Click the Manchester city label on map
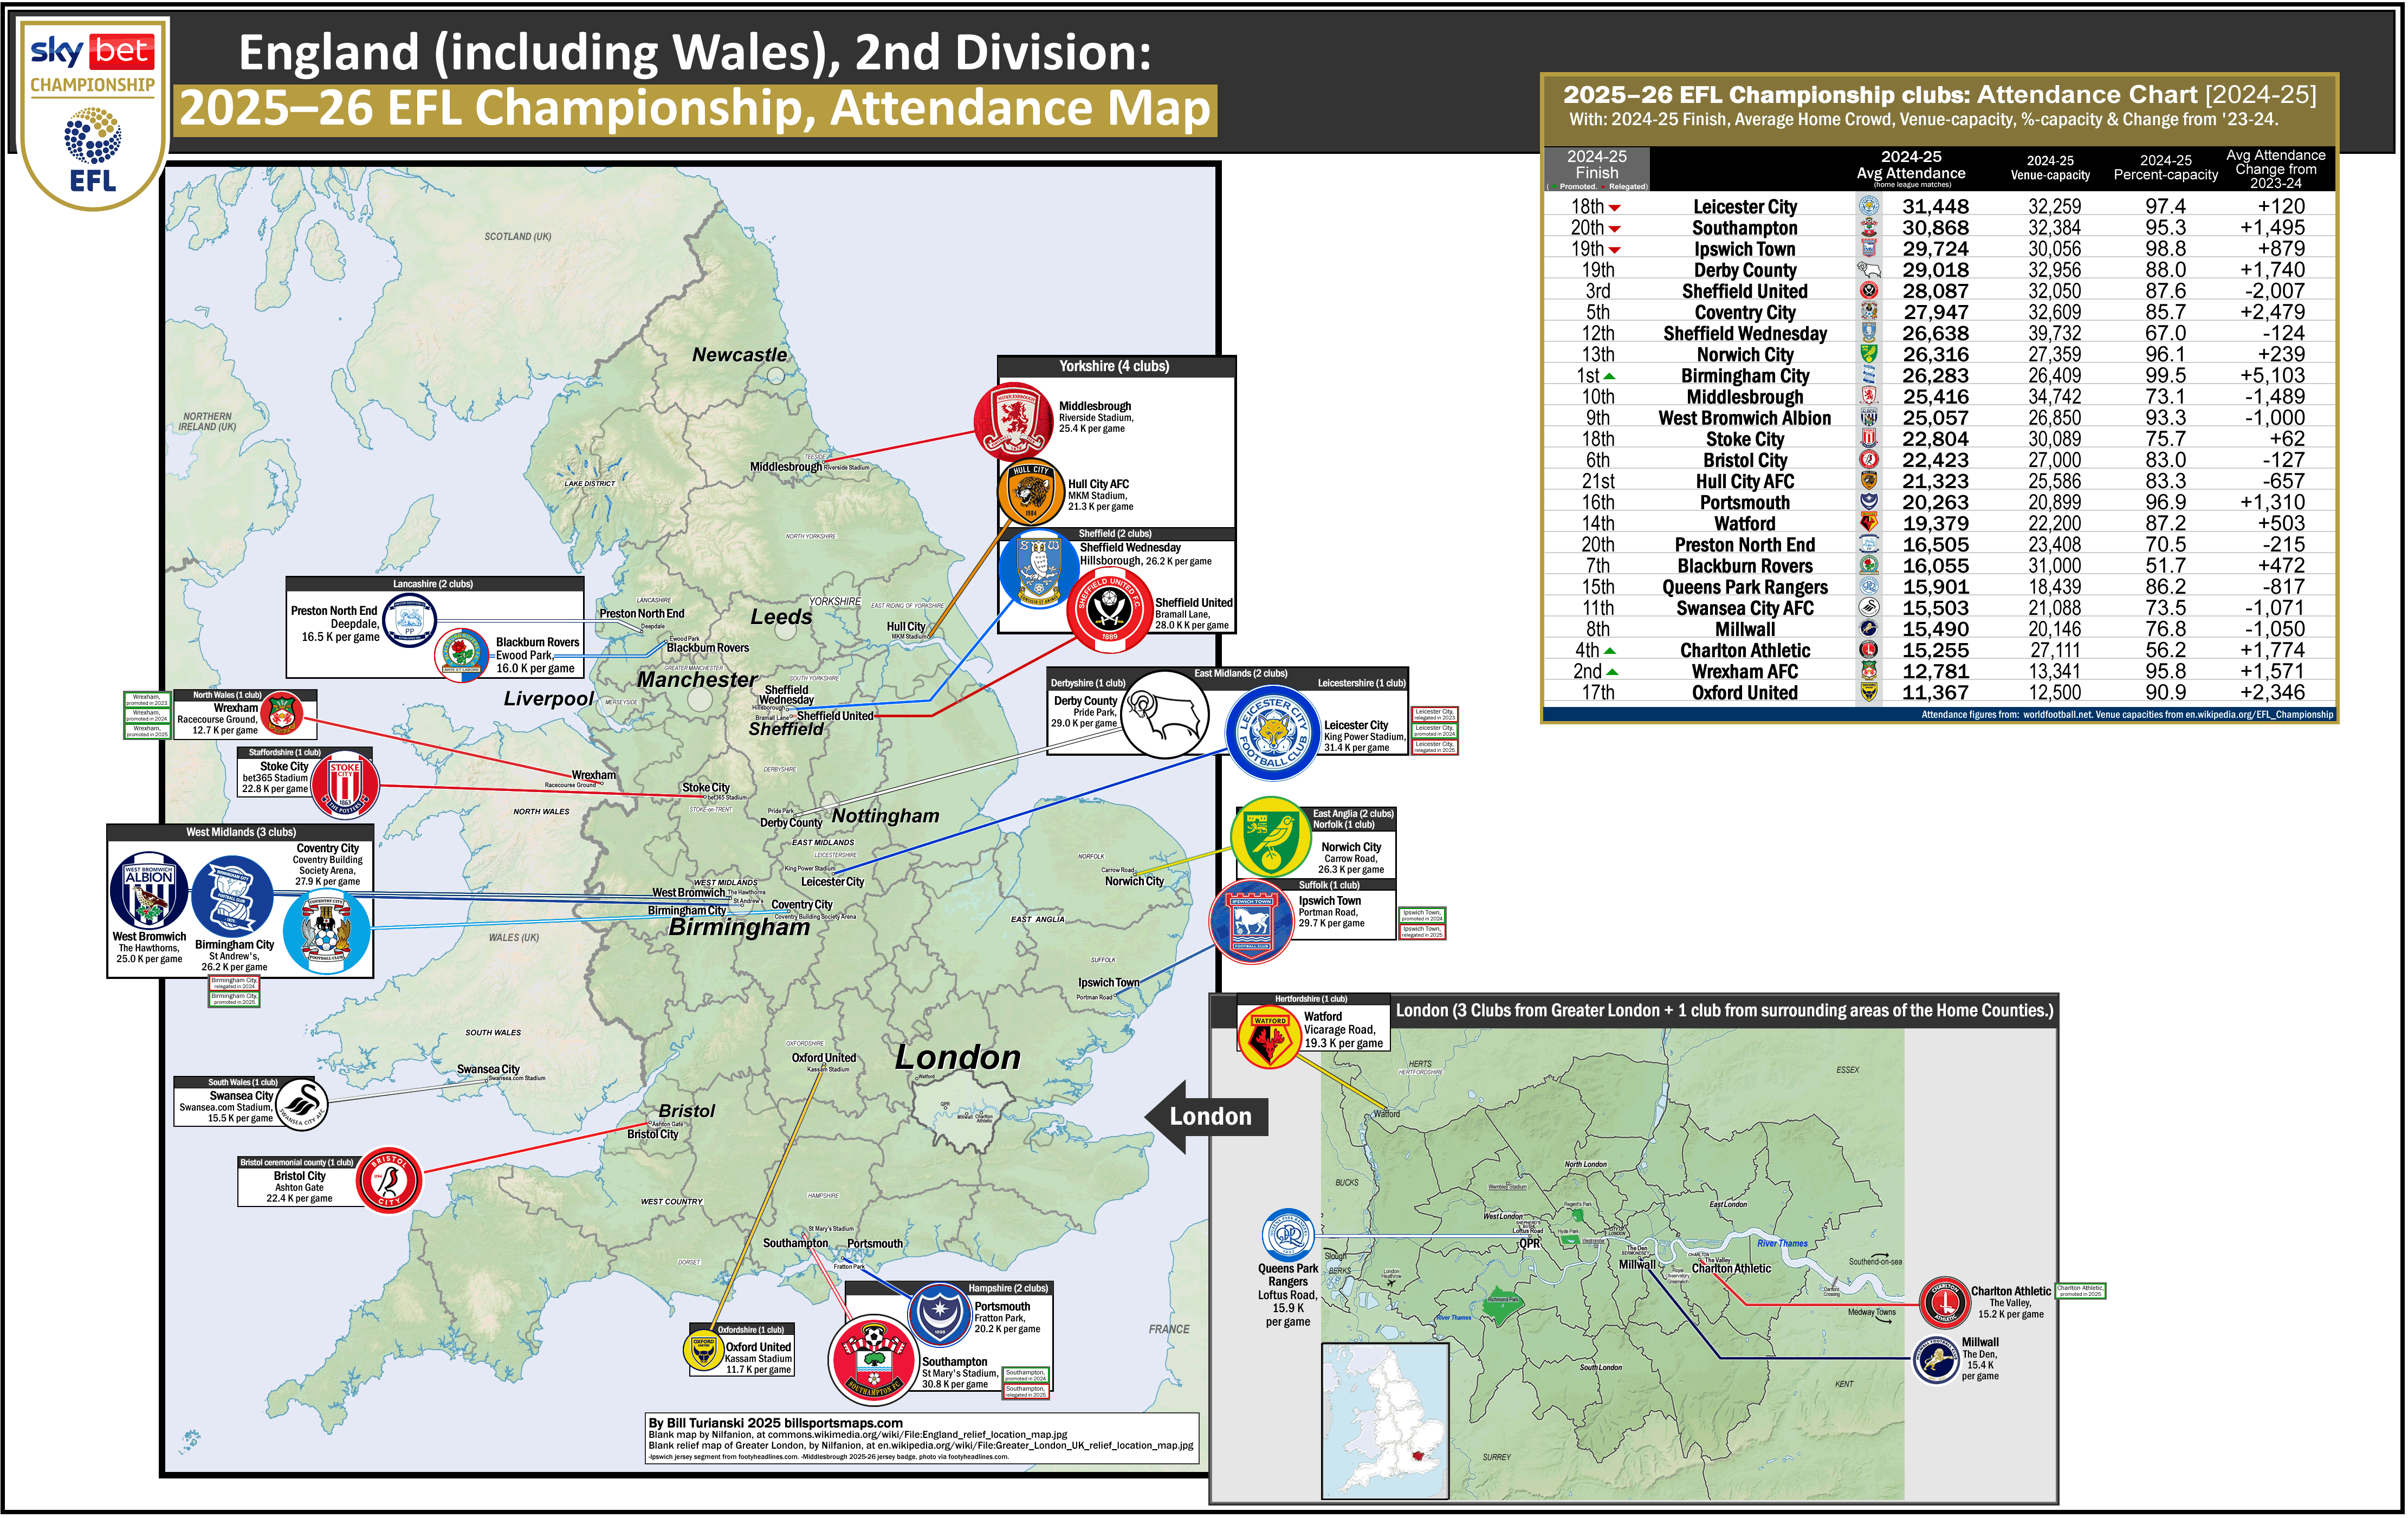2408x1518 pixels. [x=697, y=680]
